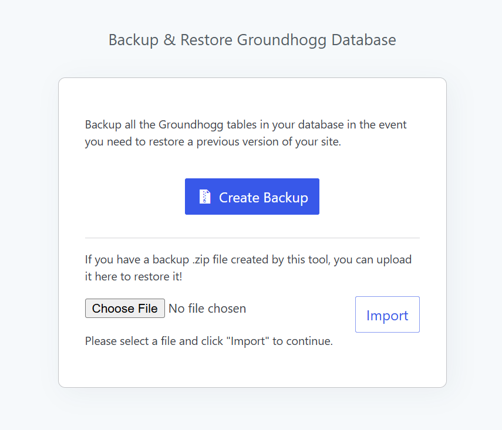Click the zip file icon on Create Backup
This screenshot has height=430, width=502.
[x=205, y=197]
